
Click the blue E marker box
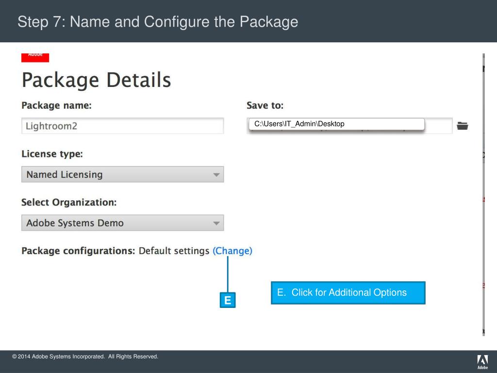[x=227, y=301]
